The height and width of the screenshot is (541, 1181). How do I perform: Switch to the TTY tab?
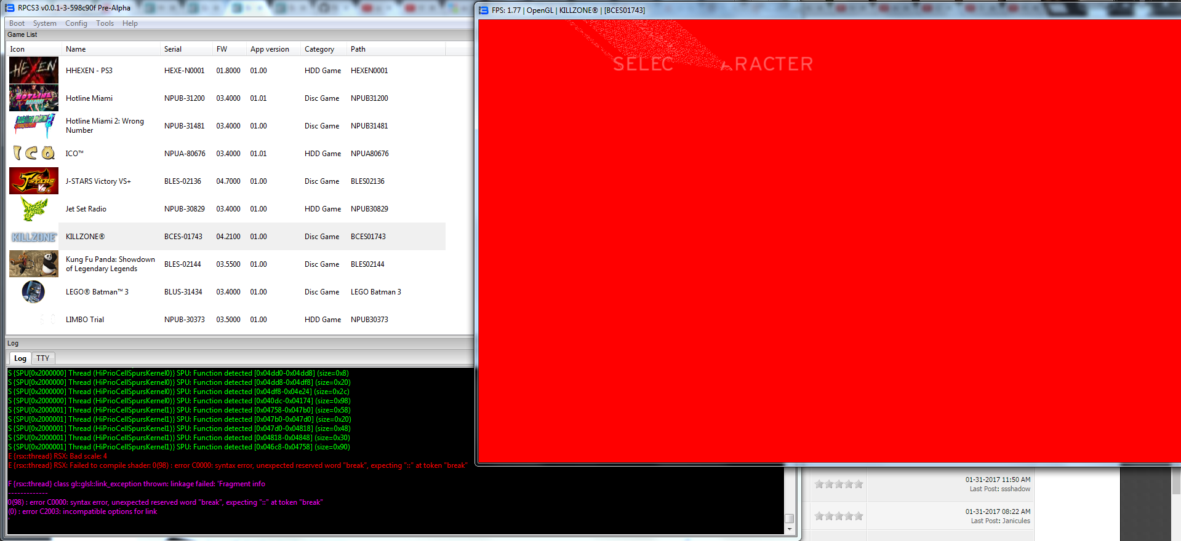pyautogui.click(x=42, y=358)
